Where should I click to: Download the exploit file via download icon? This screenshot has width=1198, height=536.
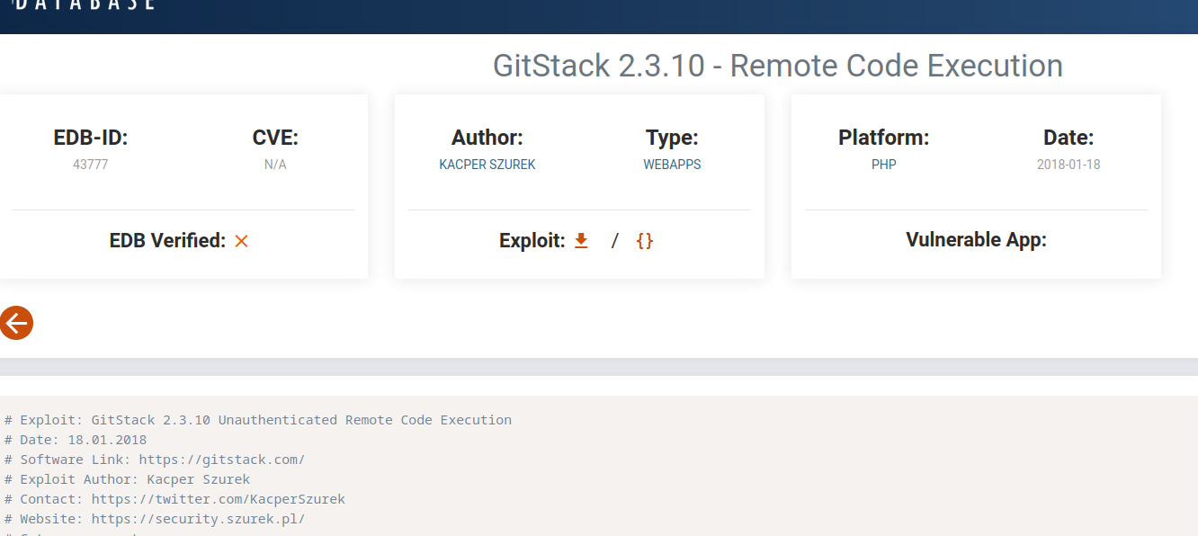581,240
